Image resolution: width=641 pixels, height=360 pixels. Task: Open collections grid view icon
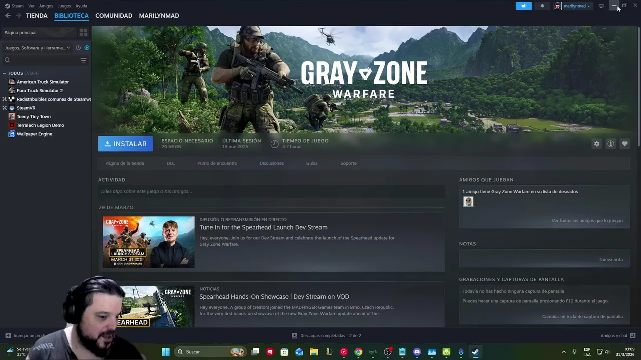point(83,32)
